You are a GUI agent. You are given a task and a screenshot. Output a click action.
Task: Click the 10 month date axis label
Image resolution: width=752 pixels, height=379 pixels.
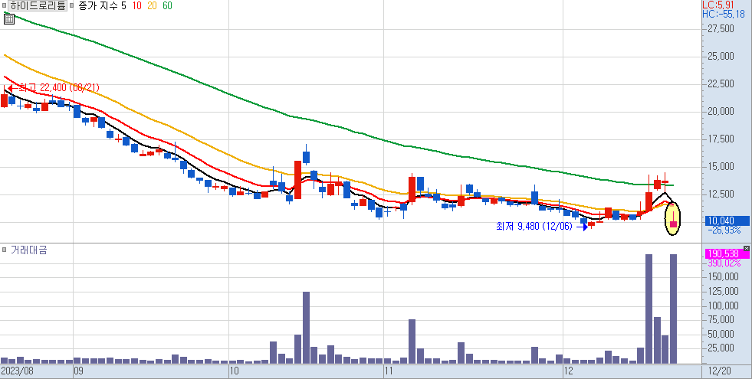[234, 371]
